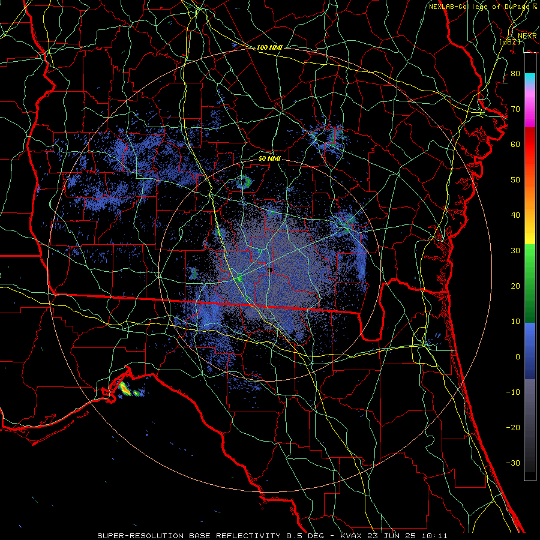Image resolution: width=540 pixels, height=540 pixels.
Task: Pick the blue band on the color scale
Action: [530, 350]
